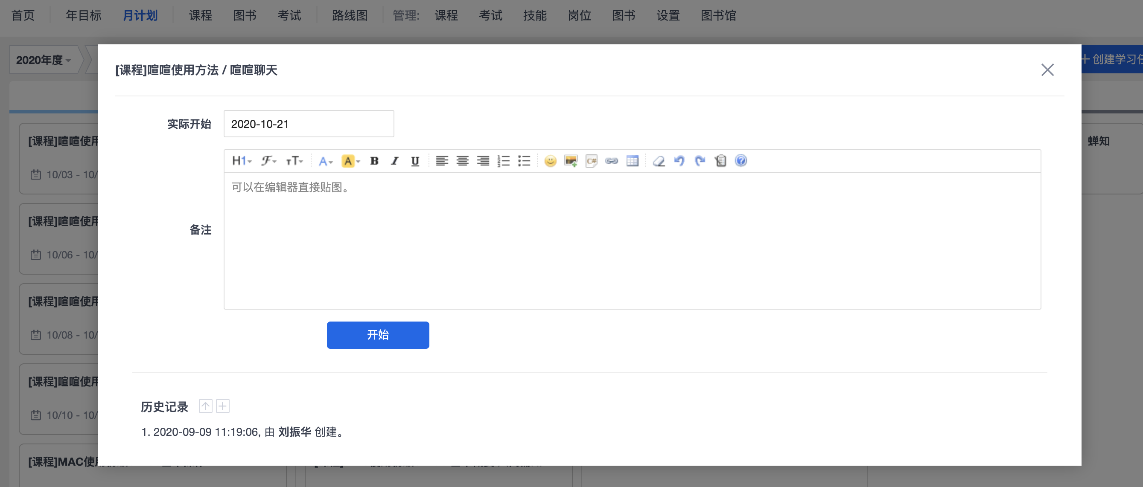Open the font size dropdown
Viewport: 1143px width, 487px height.
tap(294, 161)
